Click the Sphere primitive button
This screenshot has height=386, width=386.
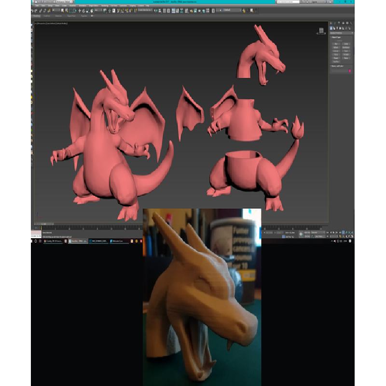click(336, 47)
